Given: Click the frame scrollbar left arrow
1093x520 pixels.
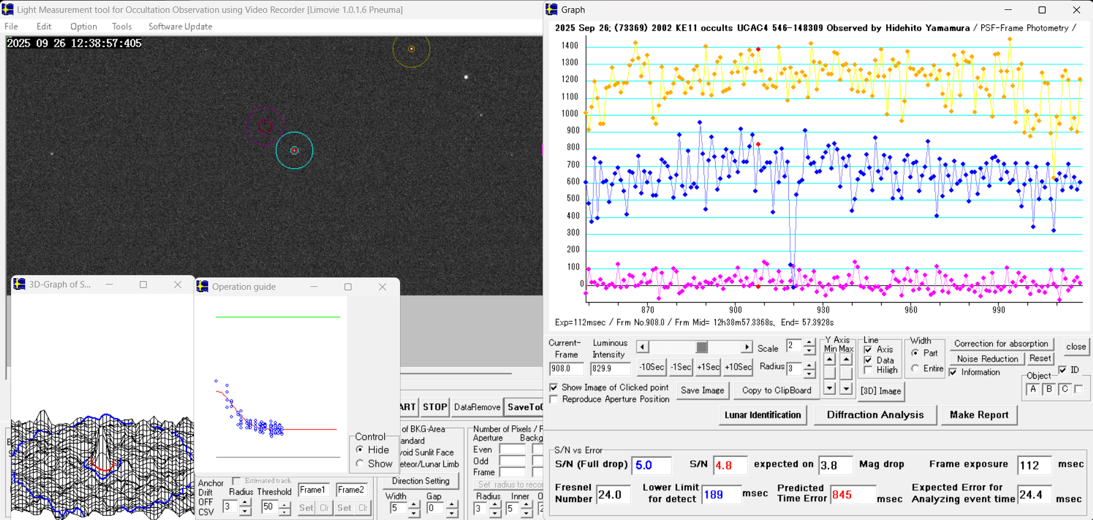Looking at the screenshot, I should click(x=642, y=347).
